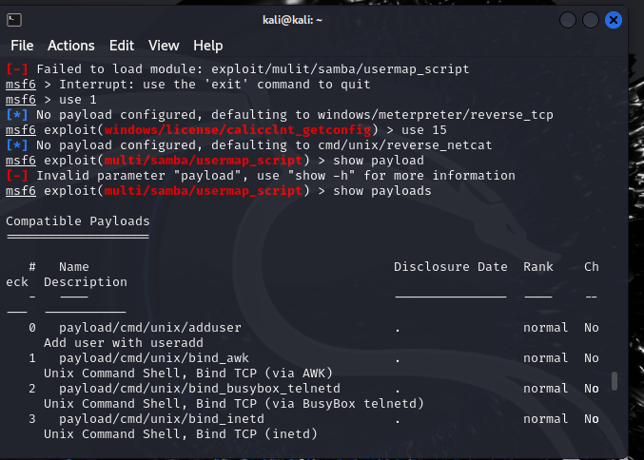Open the Actions menu

[71, 45]
